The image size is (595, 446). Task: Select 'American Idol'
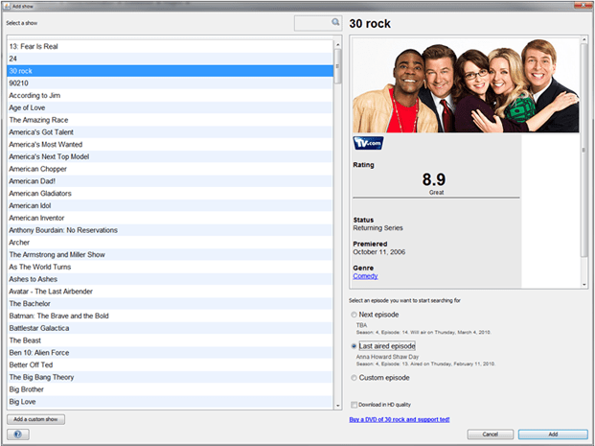[170, 205]
